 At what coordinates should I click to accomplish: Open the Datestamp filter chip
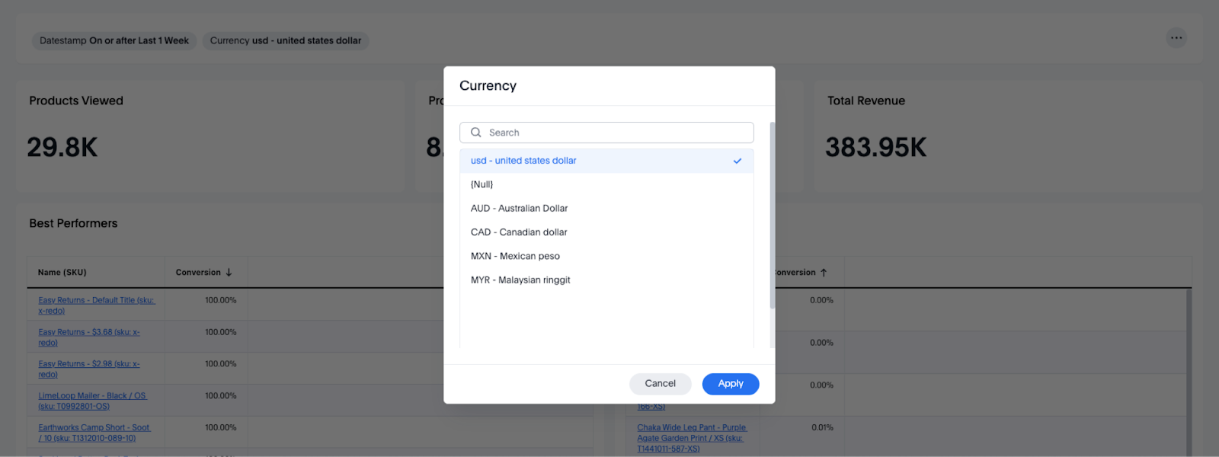(114, 41)
